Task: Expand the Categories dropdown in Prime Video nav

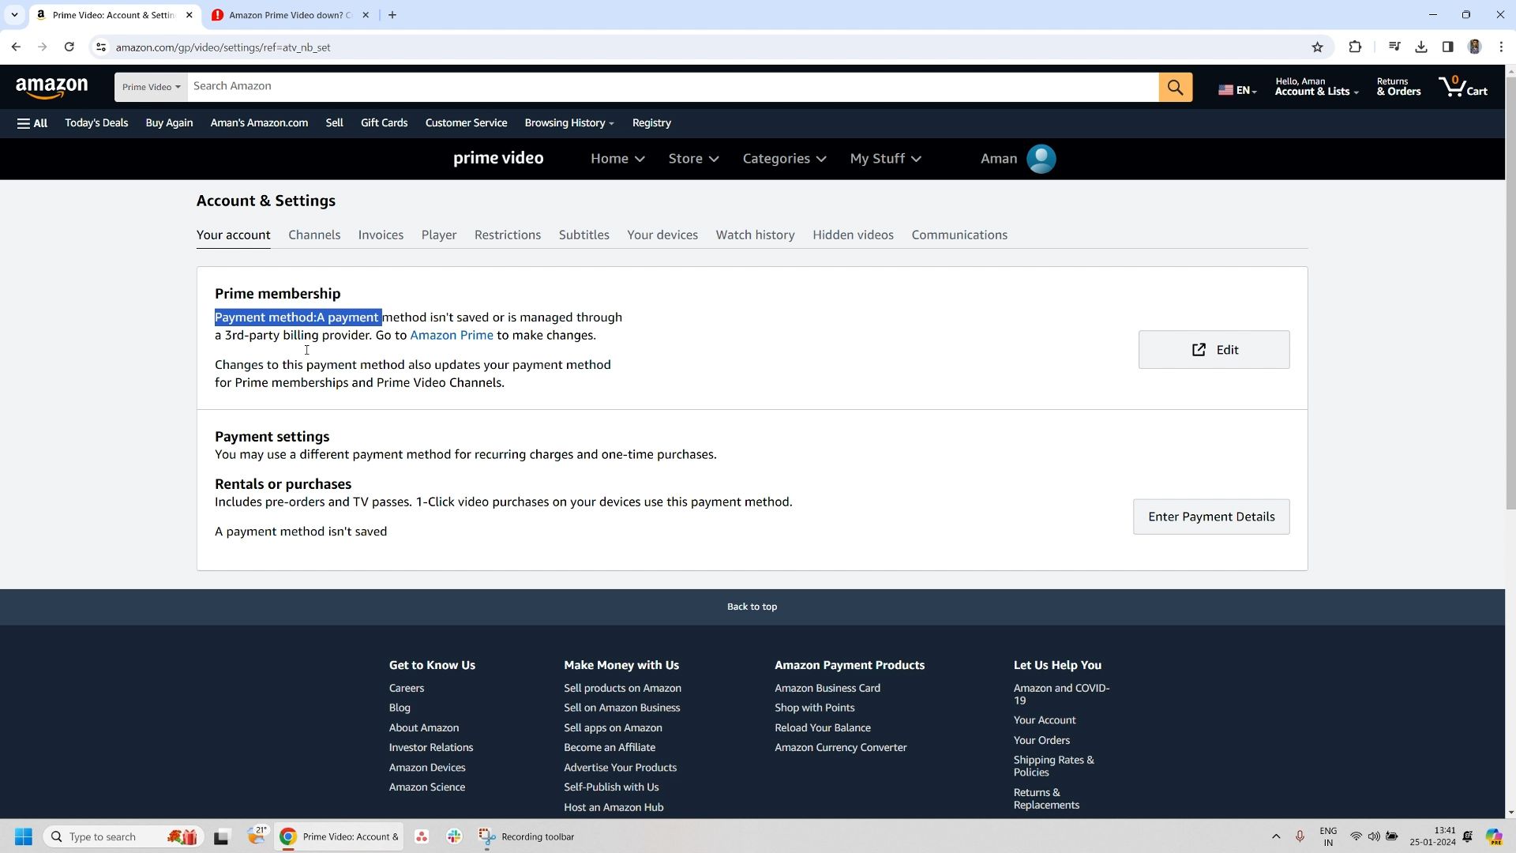Action: tap(784, 158)
